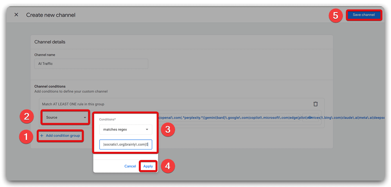391x187 pixels.
Task: Cancel the conditions popup
Action: pyautogui.click(x=130, y=166)
